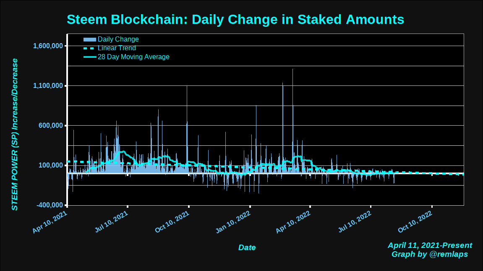Image resolution: width=483 pixels, height=271 pixels.
Task: Select the -400,000 y-axis label
Action: (x=50, y=205)
